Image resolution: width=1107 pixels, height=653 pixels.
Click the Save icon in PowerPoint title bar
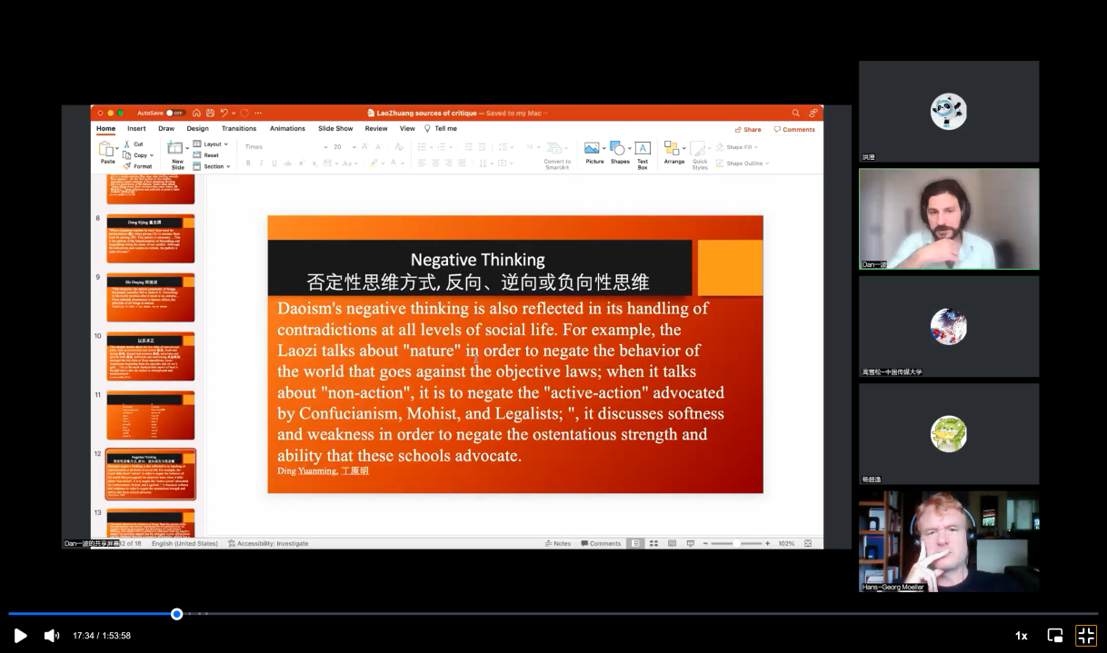[x=210, y=113]
